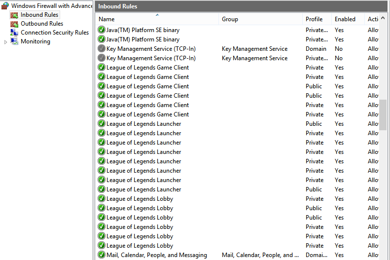Click Key Management Service group cell in Private row
The image size is (390, 260).
255,58
